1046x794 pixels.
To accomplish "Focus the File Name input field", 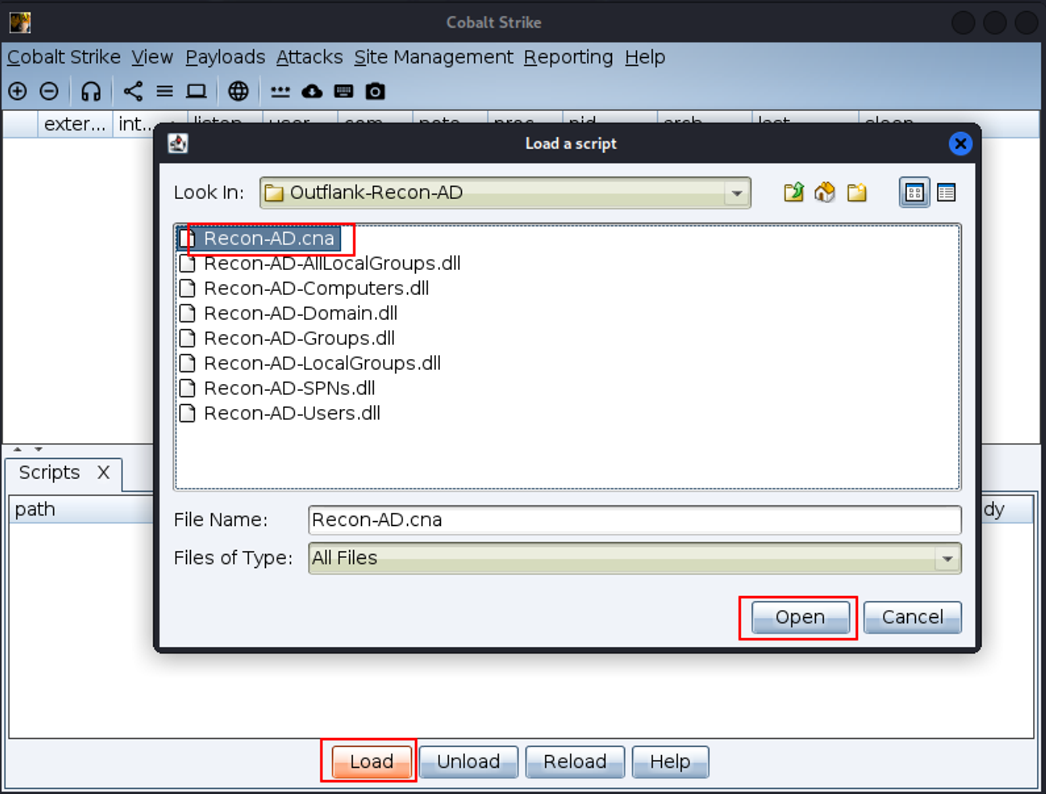I will click(x=635, y=520).
